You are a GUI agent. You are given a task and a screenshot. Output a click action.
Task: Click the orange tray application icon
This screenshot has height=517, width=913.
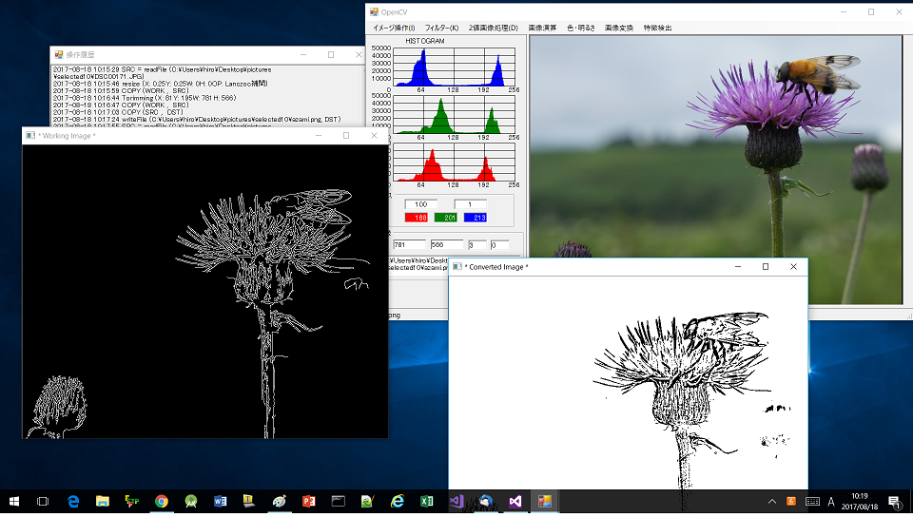coord(790,501)
